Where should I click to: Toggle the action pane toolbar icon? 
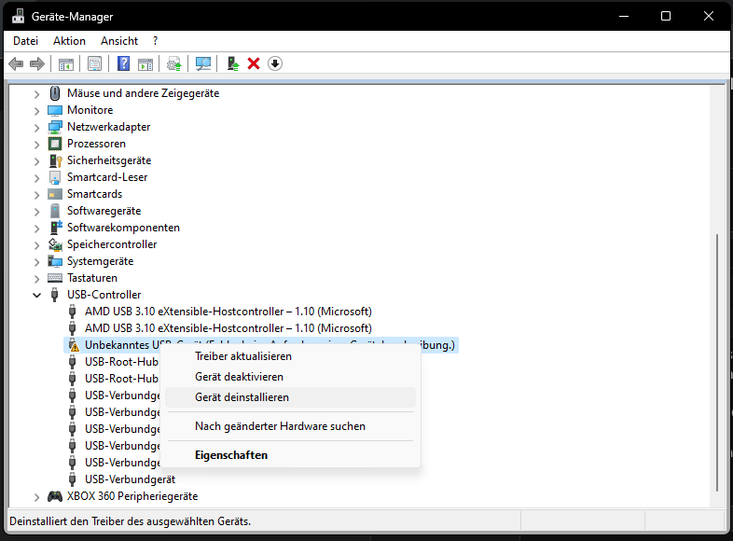tap(145, 64)
